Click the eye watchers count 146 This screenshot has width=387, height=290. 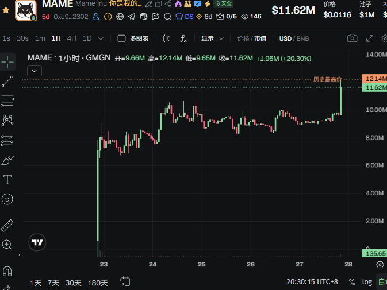(x=251, y=17)
